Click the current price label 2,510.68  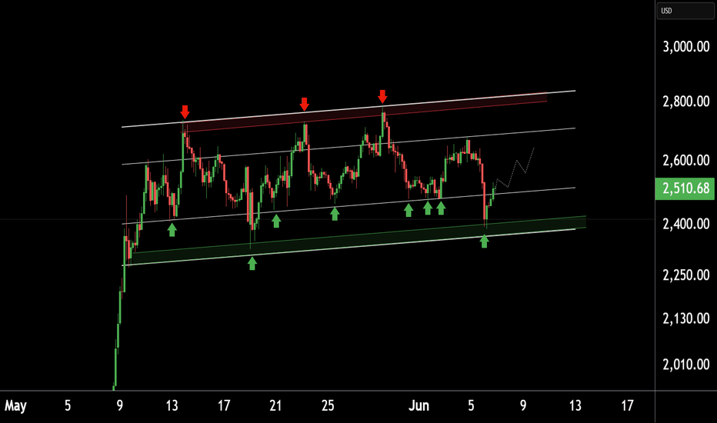(x=685, y=188)
